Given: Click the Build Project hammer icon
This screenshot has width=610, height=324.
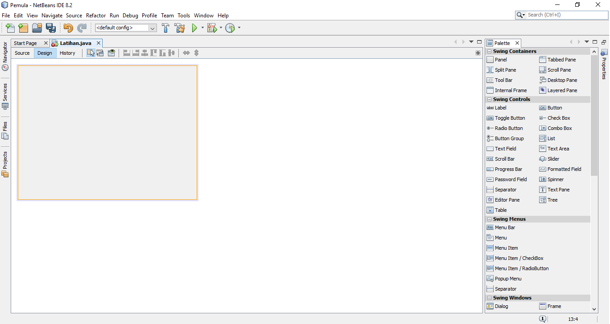Looking at the screenshot, I should tap(165, 28).
